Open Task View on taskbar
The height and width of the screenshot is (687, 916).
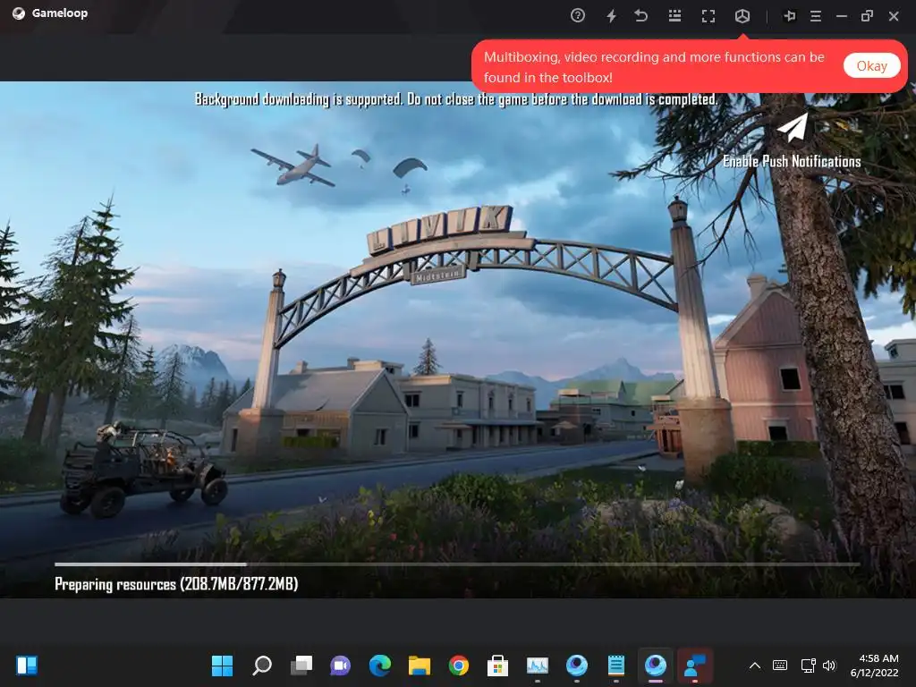coord(301,666)
